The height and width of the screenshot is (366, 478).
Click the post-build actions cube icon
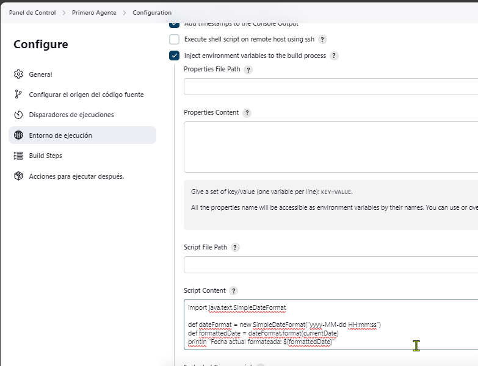point(18,176)
